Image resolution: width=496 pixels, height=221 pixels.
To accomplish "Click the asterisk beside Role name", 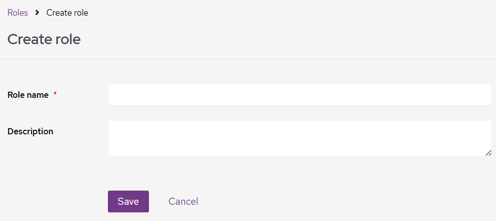I will [x=55, y=95].
